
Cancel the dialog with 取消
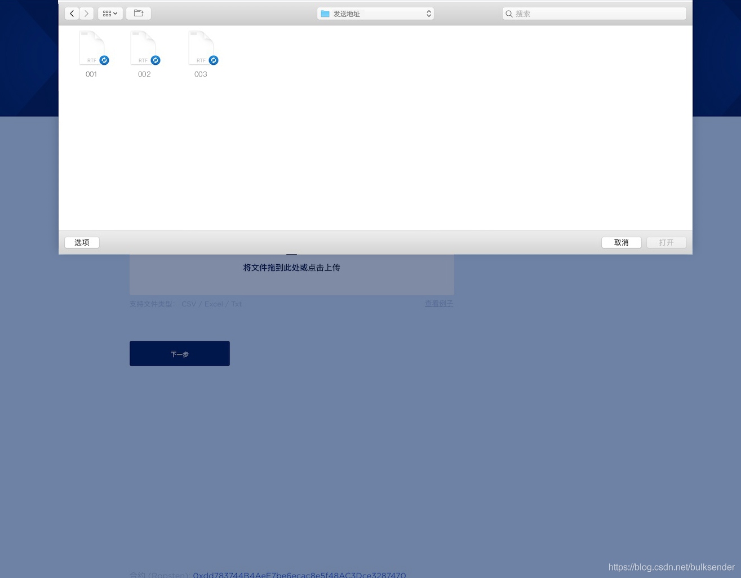coord(622,242)
